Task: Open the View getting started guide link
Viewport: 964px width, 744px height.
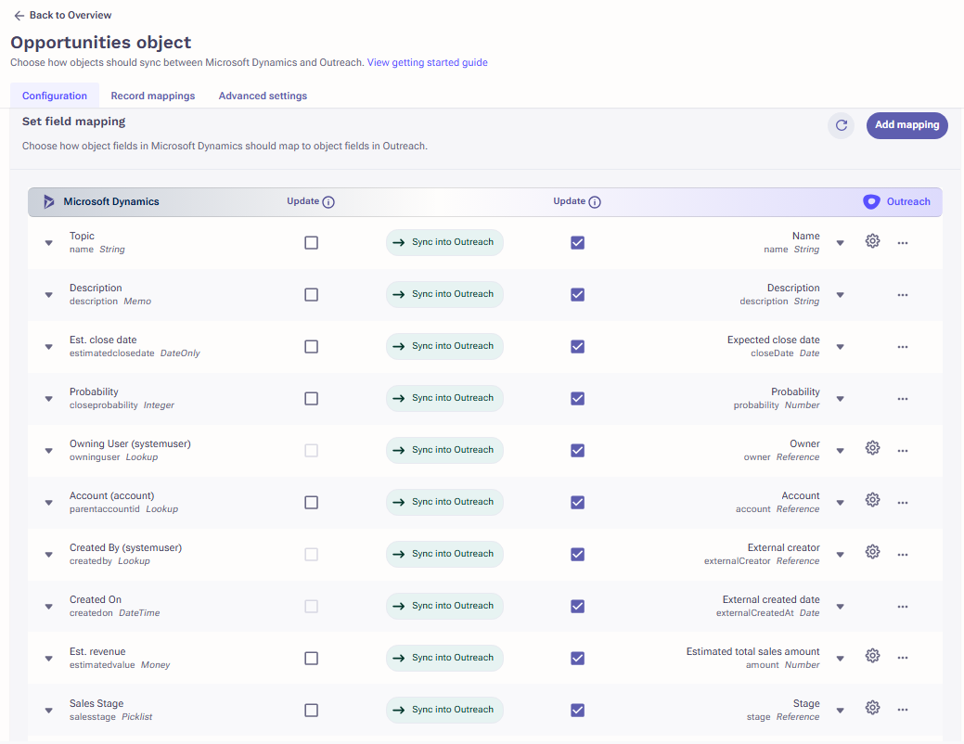Action: tap(428, 63)
